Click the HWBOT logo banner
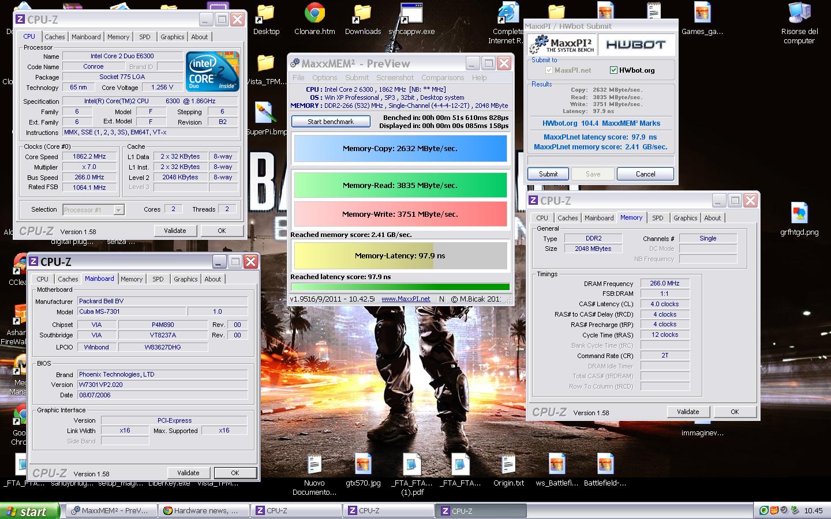The image size is (831, 519). click(635, 44)
